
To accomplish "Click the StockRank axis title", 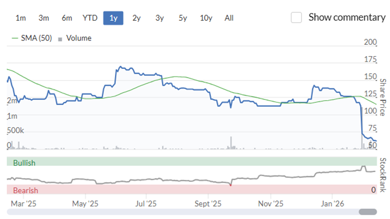I will click(x=383, y=175).
